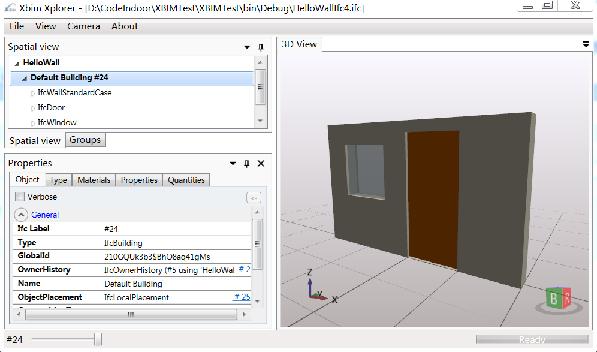Select the HelloWall project node
597x352 pixels.
[x=41, y=63]
